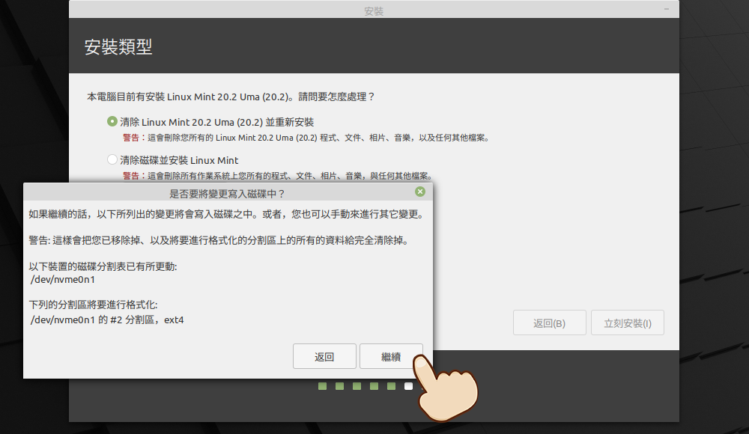Click the 安裝 window title text
This screenshot has width=749, height=434.
374,11
